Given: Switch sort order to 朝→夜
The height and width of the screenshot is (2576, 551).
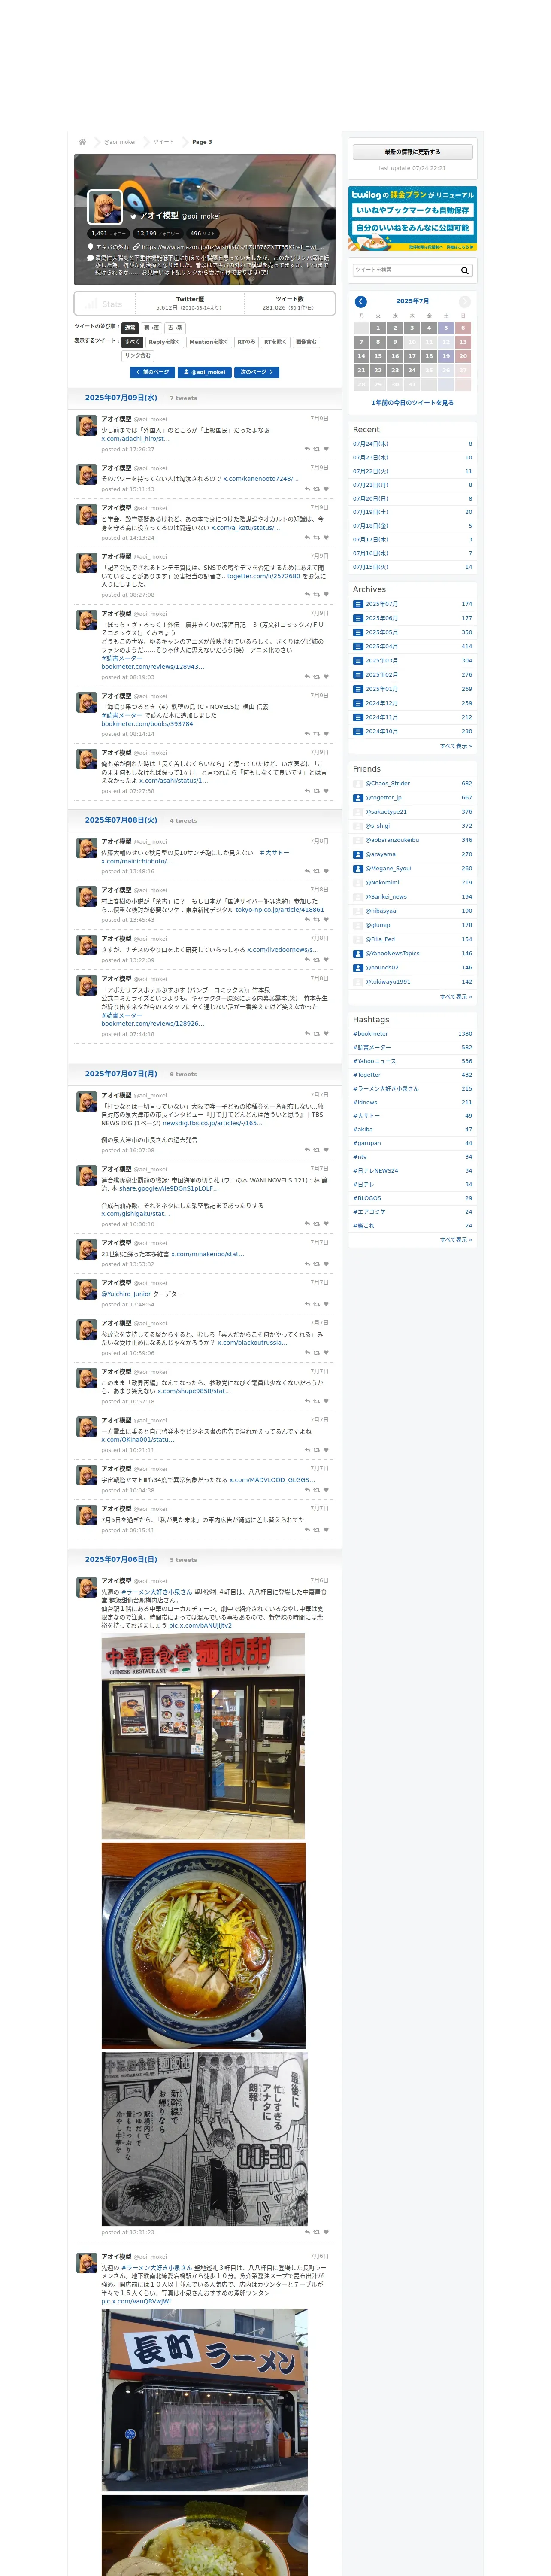Looking at the screenshot, I should (151, 328).
